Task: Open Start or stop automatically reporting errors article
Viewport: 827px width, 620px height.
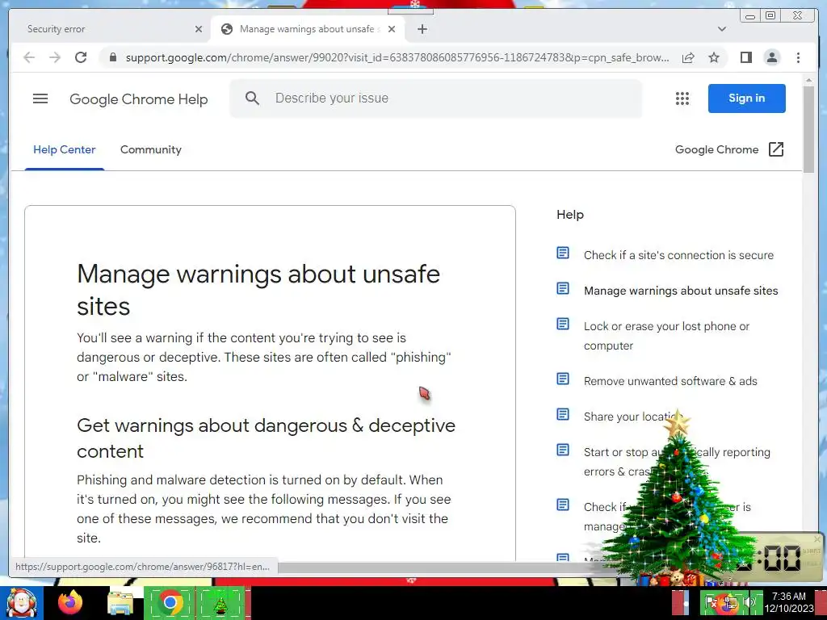Action: click(x=677, y=462)
